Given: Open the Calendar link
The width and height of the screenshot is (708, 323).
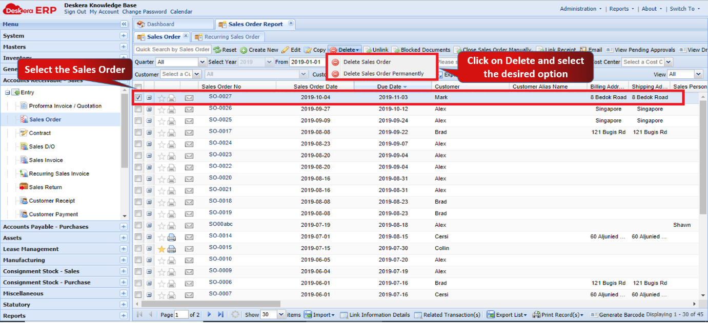Looking at the screenshot, I should pyautogui.click(x=181, y=12).
